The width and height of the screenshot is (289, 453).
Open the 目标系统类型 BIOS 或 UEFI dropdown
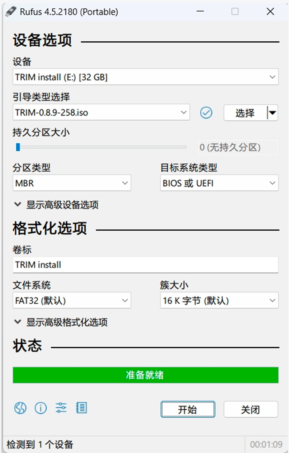[x=219, y=183]
